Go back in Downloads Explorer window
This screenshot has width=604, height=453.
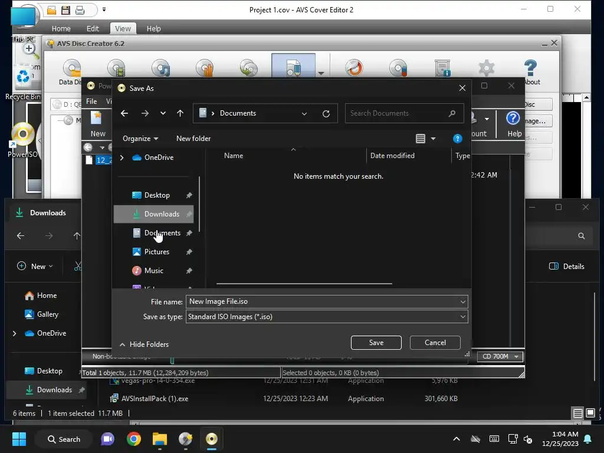pos(21,236)
